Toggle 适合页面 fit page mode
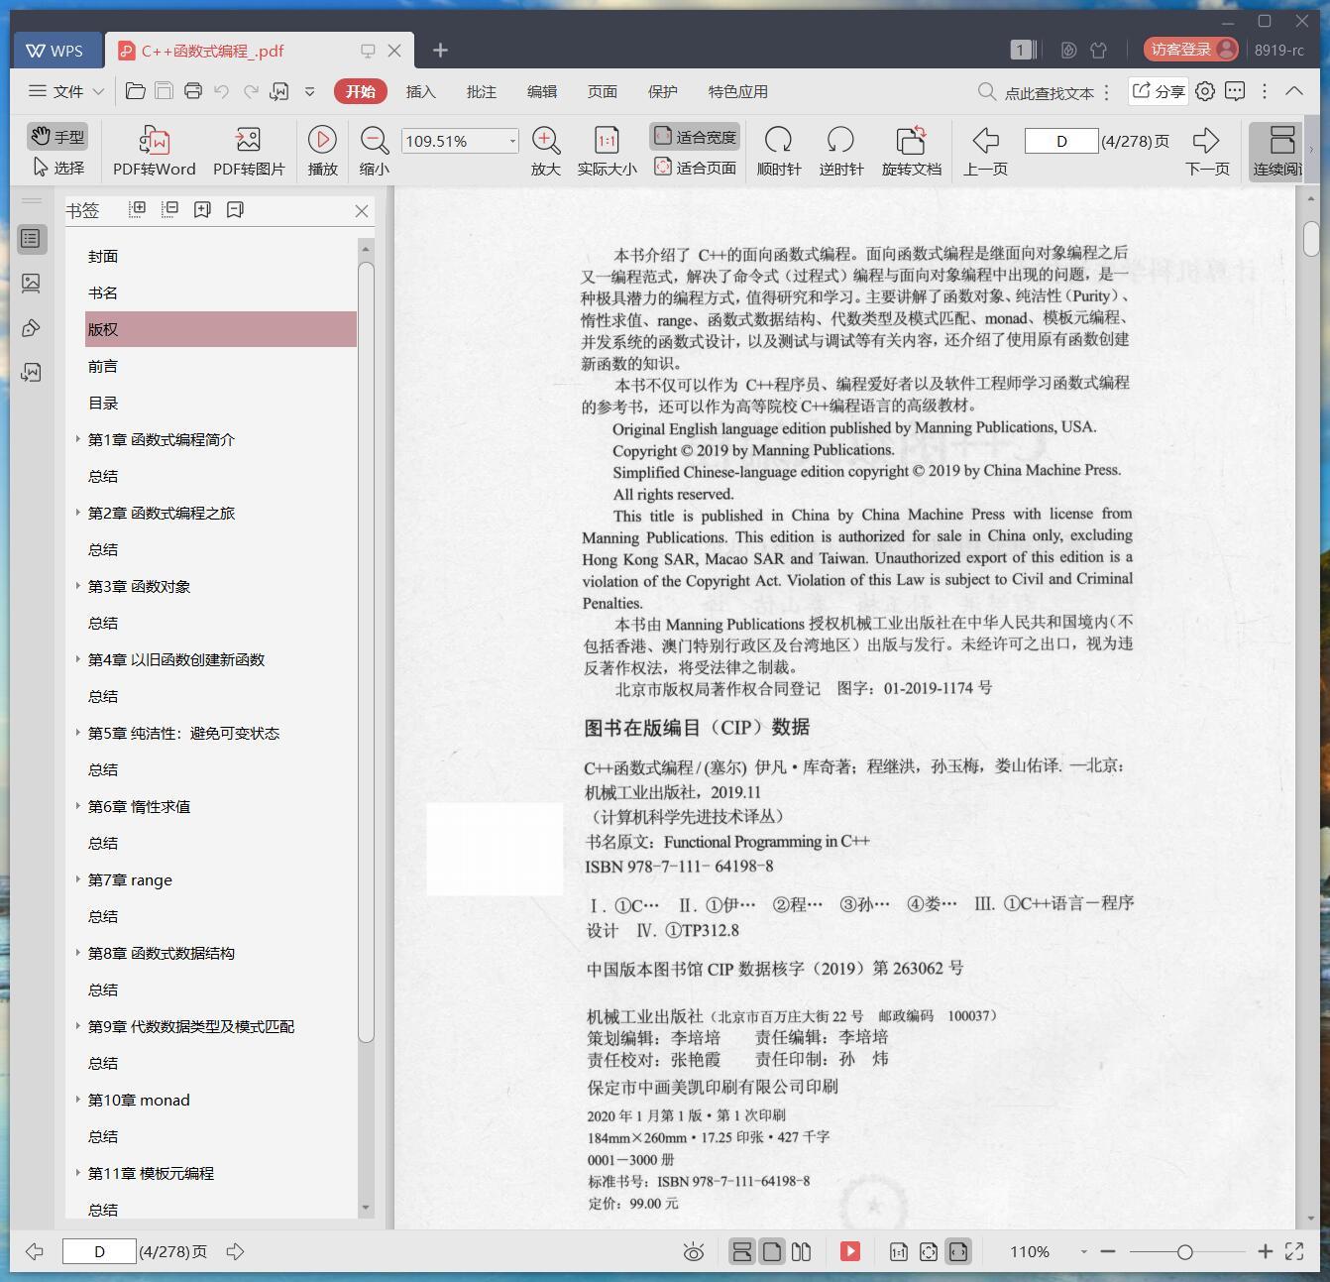The image size is (1330, 1282). 696,168
